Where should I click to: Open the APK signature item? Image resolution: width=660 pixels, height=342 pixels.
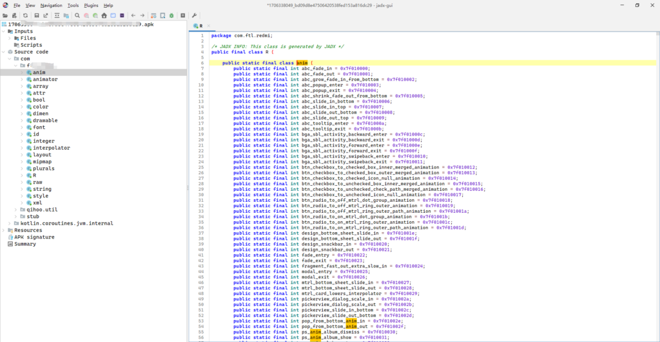[35, 237]
